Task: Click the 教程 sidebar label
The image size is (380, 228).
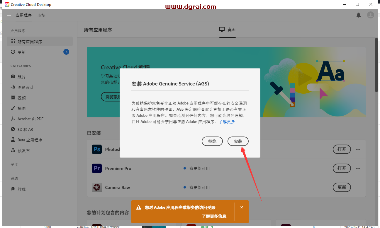Action: pyautogui.click(x=22, y=189)
